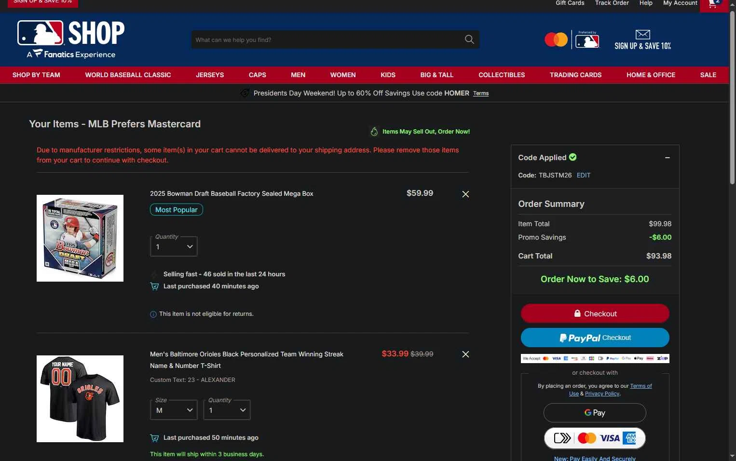Click the Cart Total value $93.98

659,256
